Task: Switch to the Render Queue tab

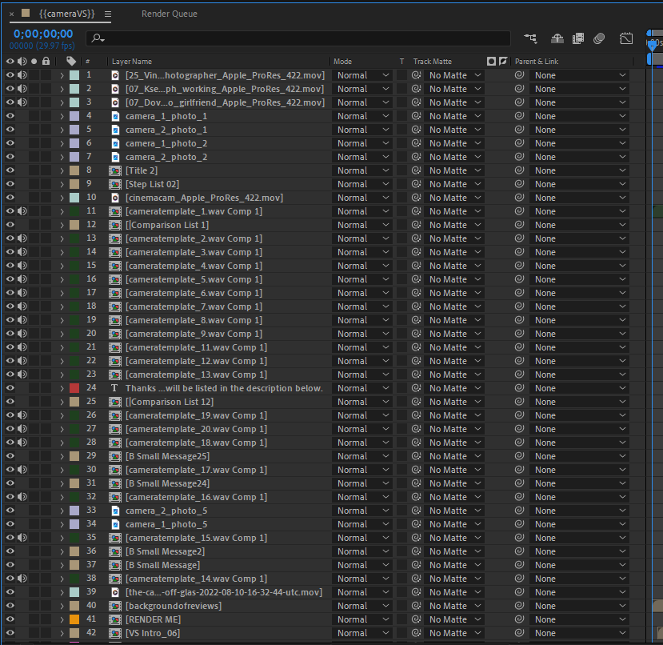Action: click(169, 14)
